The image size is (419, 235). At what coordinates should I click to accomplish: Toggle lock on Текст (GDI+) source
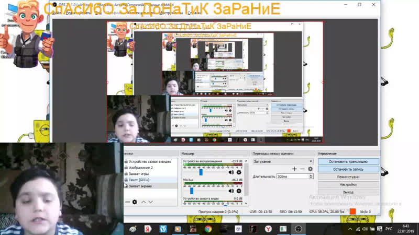[x=126, y=180]
